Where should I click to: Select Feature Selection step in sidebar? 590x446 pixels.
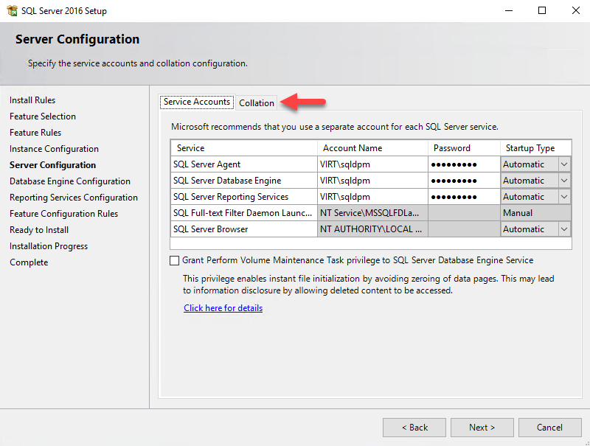(43, 116)
